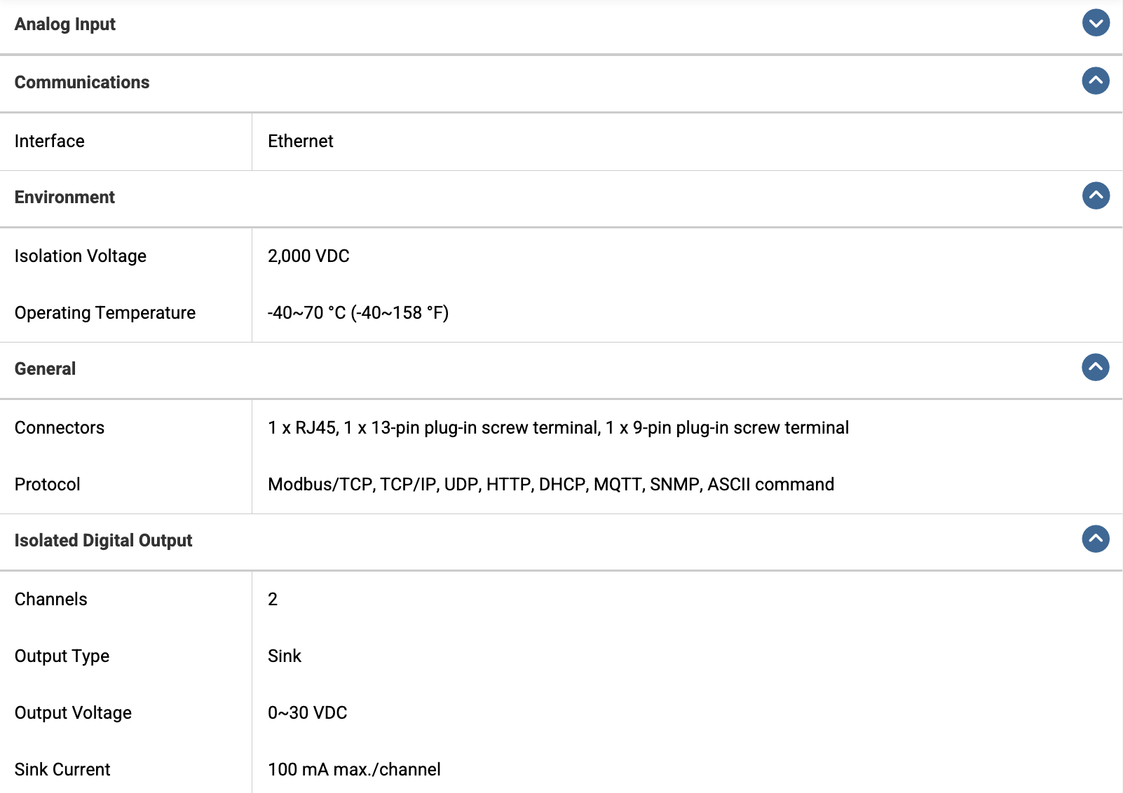Click the Environment heading text
The height and width of the screenshot is (793, 1123).
(64, 198)
